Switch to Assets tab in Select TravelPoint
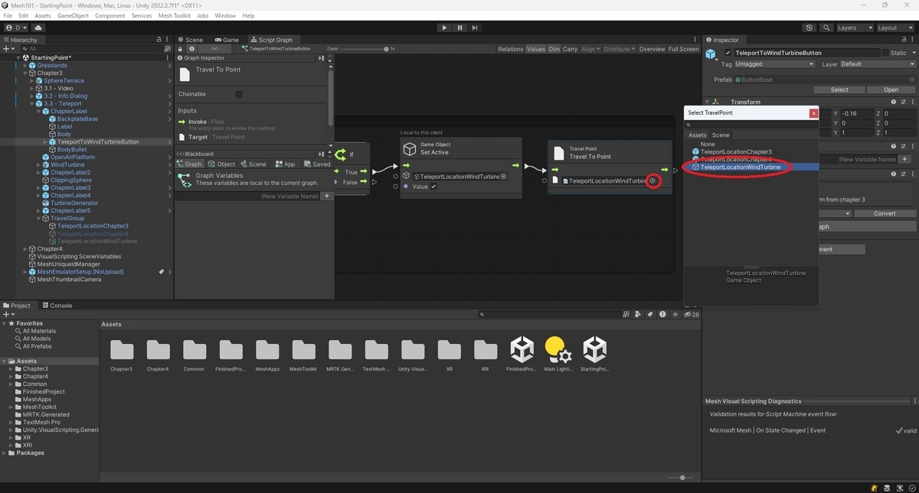The height and width of the screenshot is (493, 919). (698, 135)
